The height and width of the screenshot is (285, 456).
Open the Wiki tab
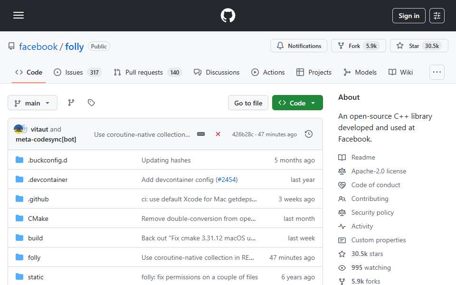(400, 72)
